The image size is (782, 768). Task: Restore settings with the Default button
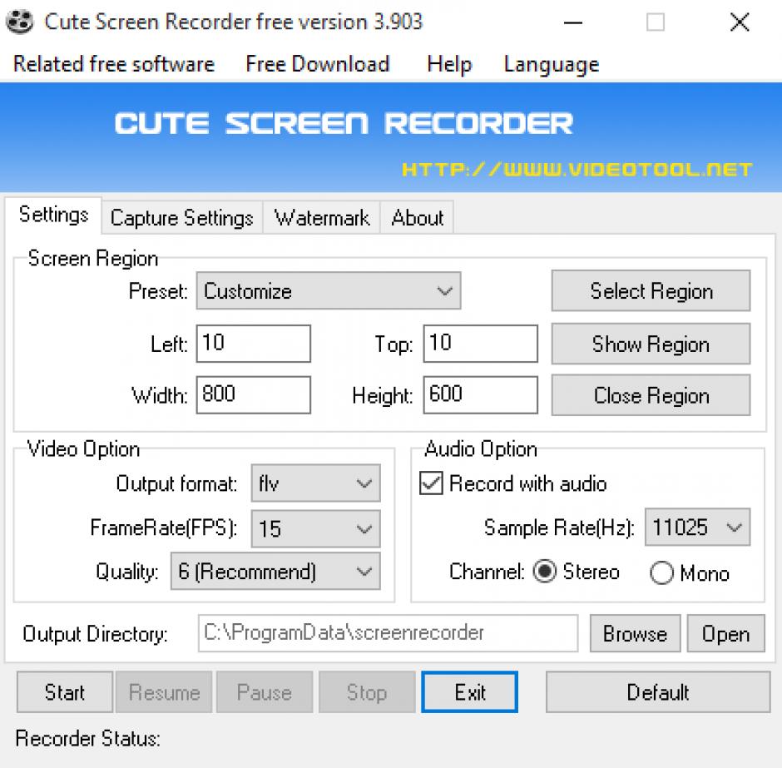658,692
